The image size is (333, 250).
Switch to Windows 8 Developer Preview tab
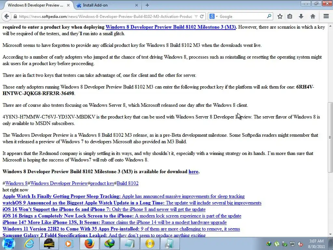pos(35,5)
